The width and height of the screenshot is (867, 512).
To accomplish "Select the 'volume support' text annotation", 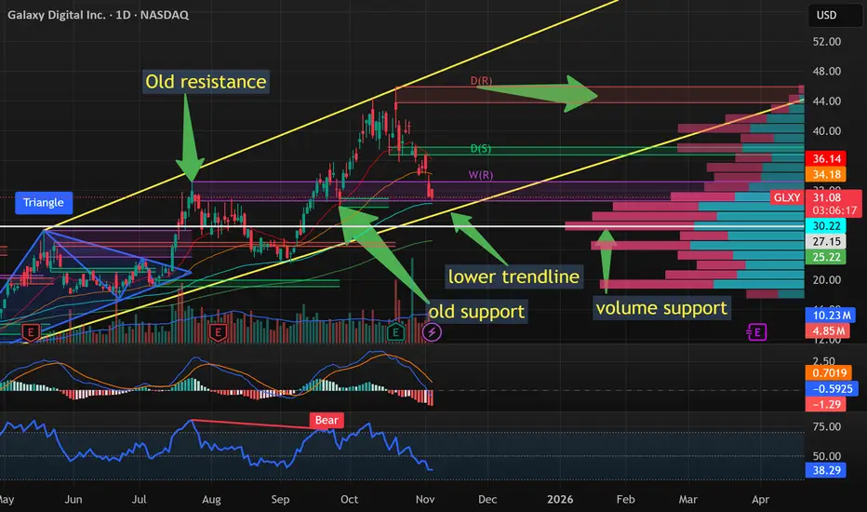I will pos(661,308).
